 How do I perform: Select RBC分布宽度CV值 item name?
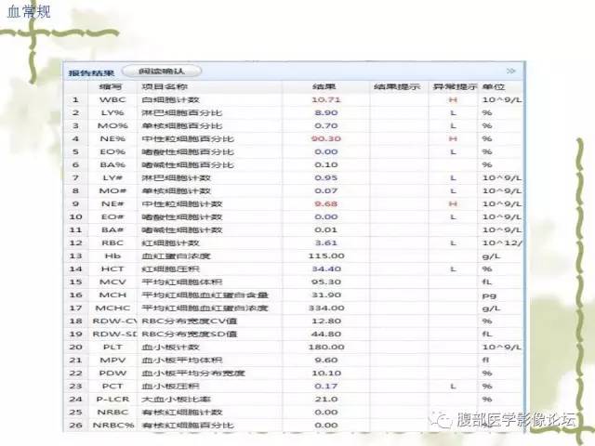pos(190,321)
